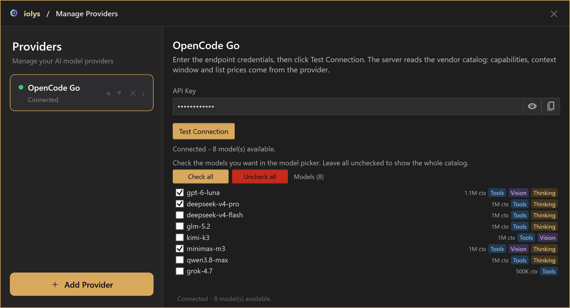Remove the OpenCode Go provider
This screenshot has height=308, width=570.
point(133,93)
